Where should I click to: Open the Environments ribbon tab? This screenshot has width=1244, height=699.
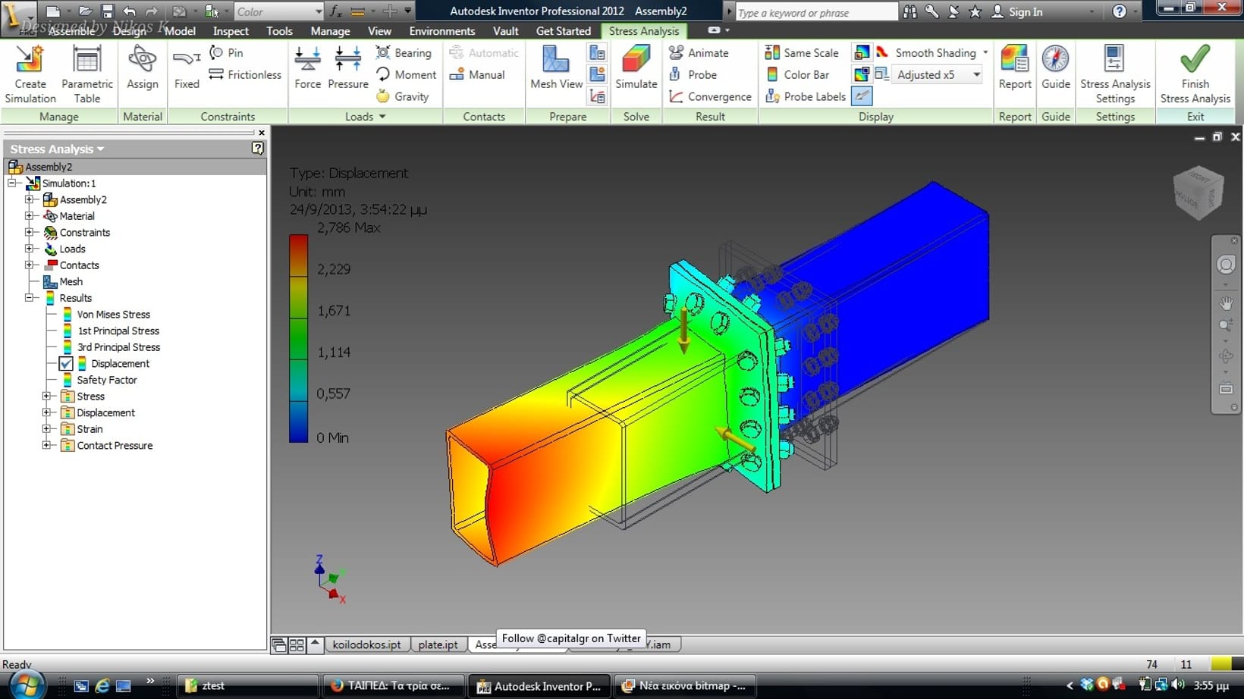click(x=441, y=31)
